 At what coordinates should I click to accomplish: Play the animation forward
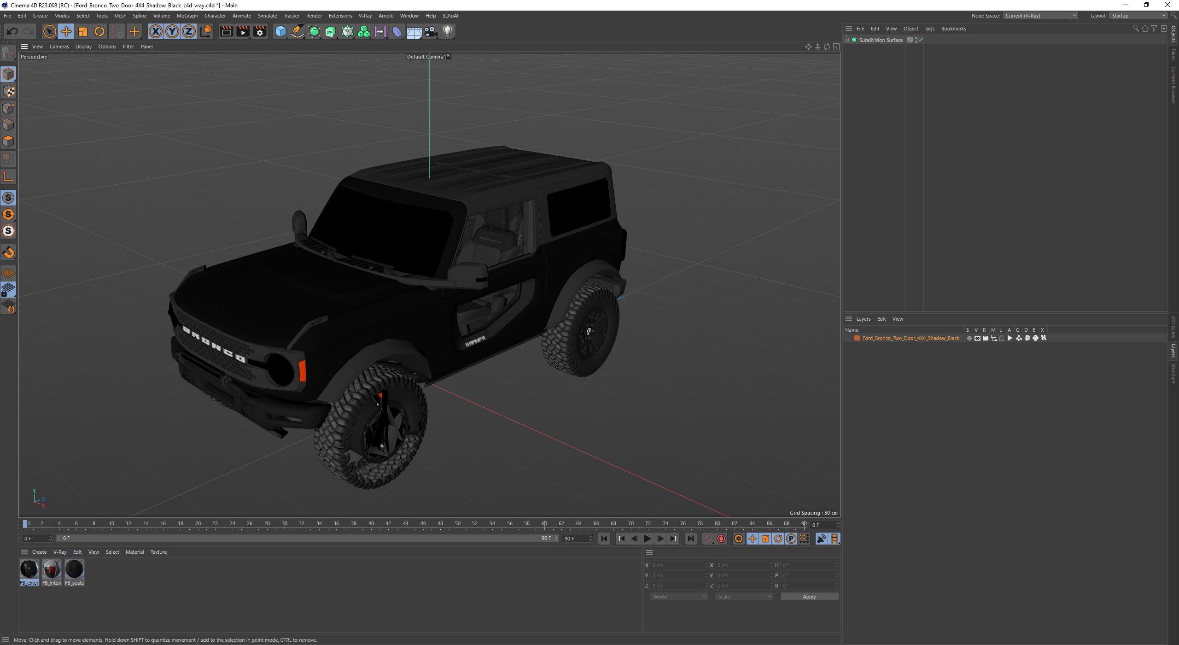647,539
